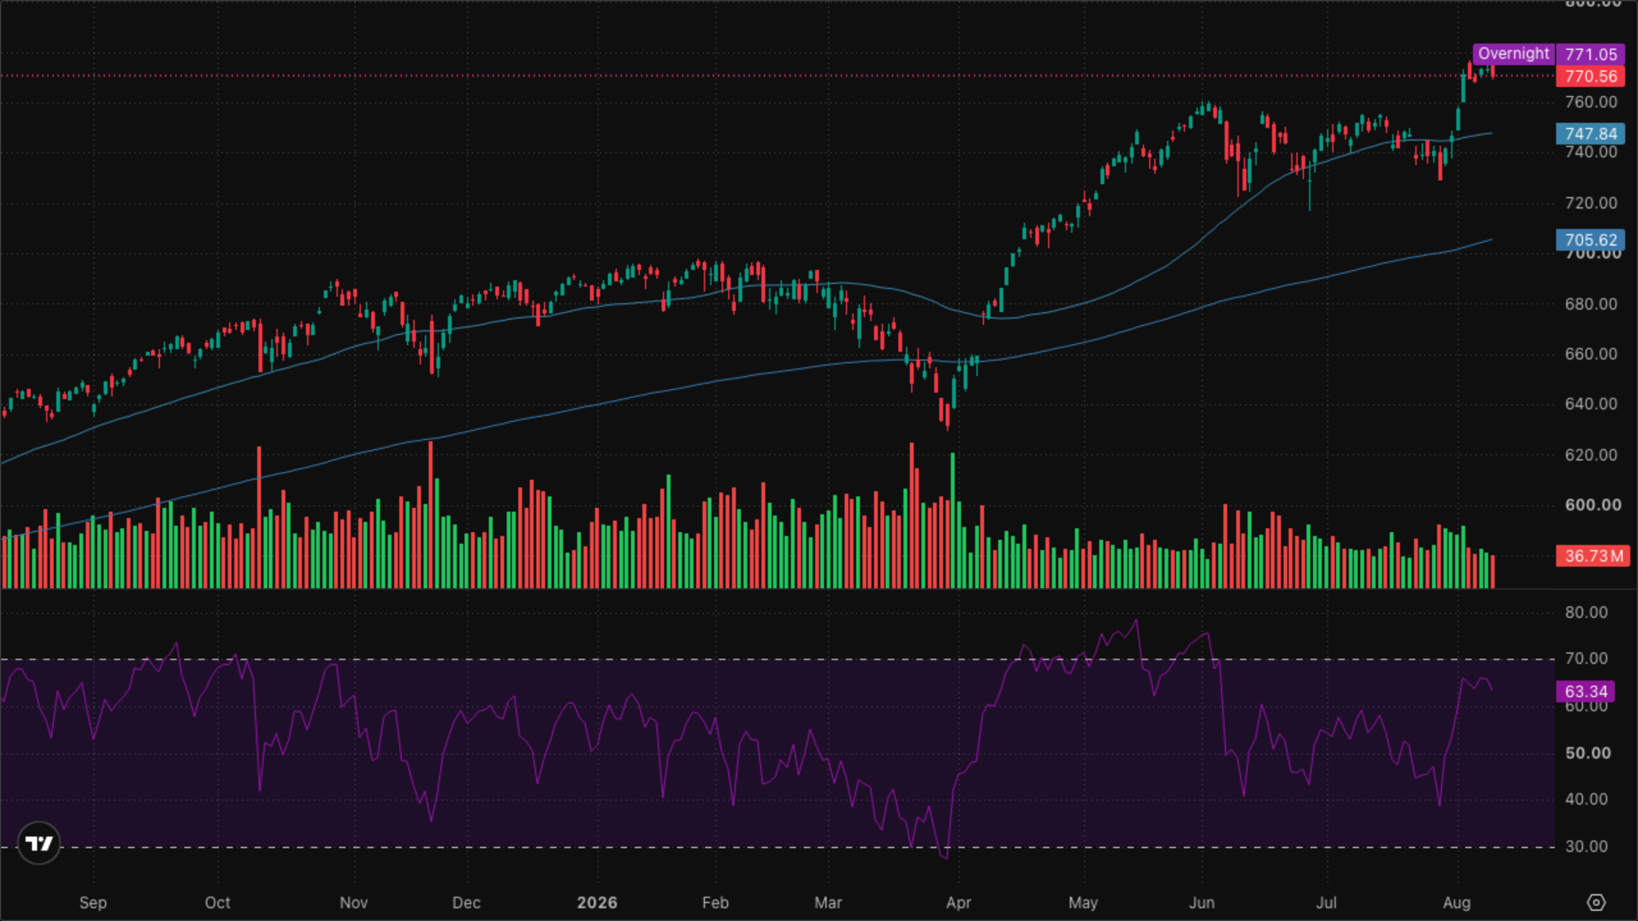
Task: Select the 40.00 RSI axis label
Action: click(x=1586, y=799)
